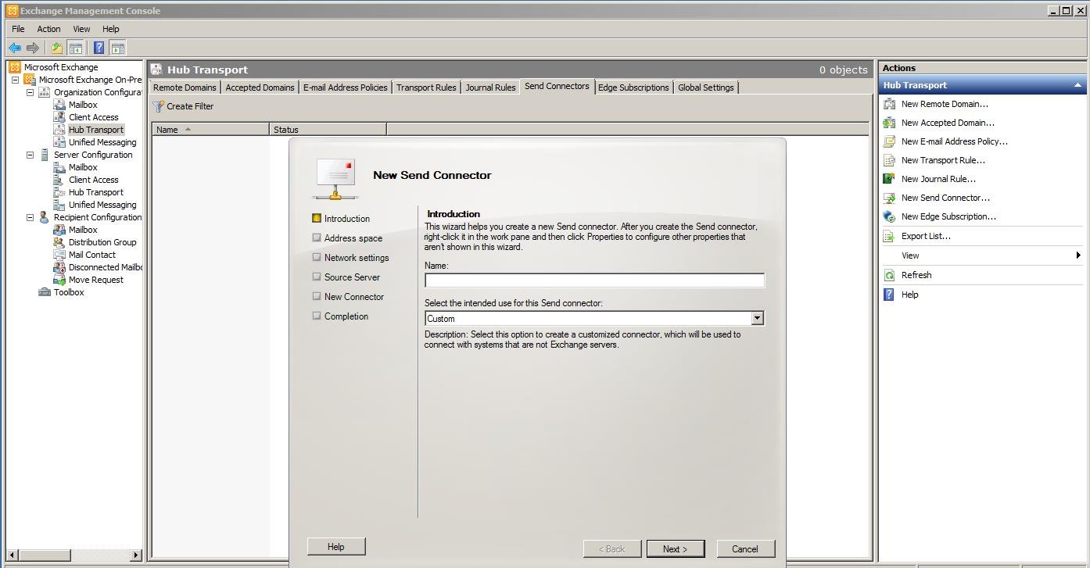Open the File menu
1090x568 pixels.
tap(18, 29)
